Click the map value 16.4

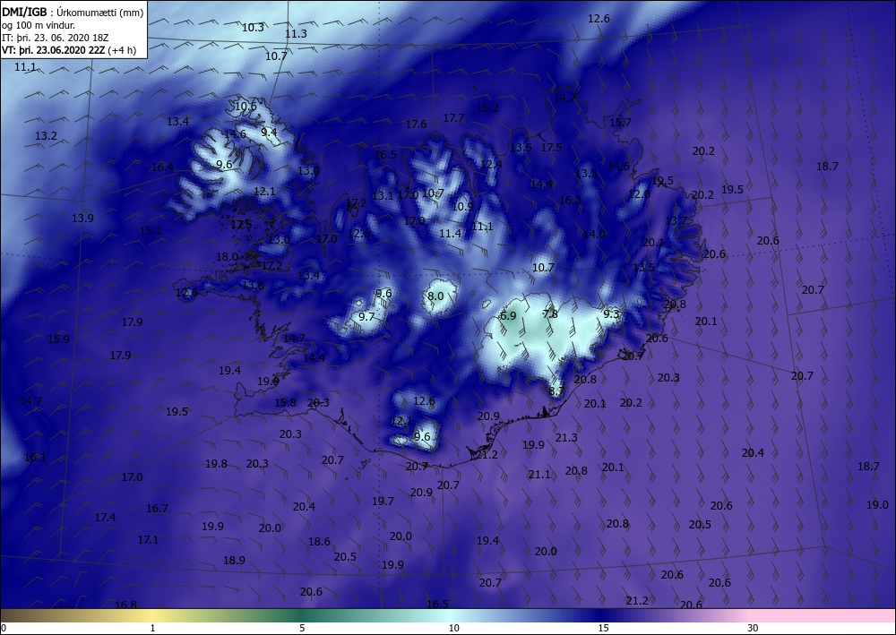coord(162,167)
